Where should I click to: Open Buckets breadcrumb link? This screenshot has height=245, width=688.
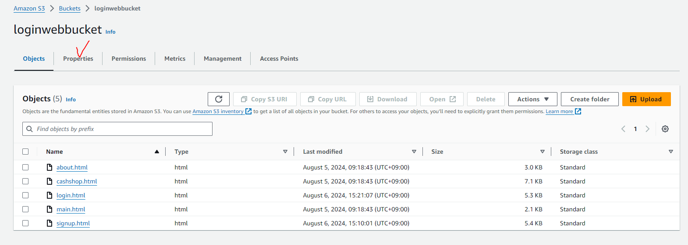pyautogui.click(x=70, y=8)
